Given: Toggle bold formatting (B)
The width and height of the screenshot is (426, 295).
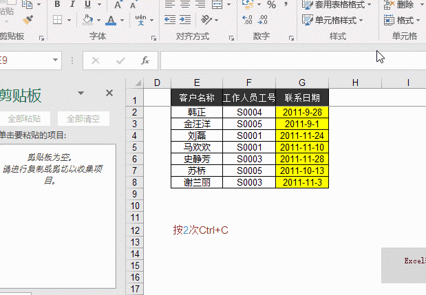Looking at the screenshot, I should tap(57, 4).
